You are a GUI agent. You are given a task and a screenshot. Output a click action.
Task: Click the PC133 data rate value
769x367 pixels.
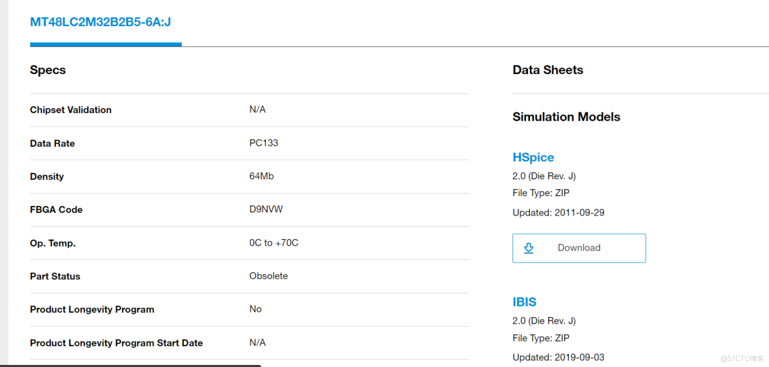264,143
